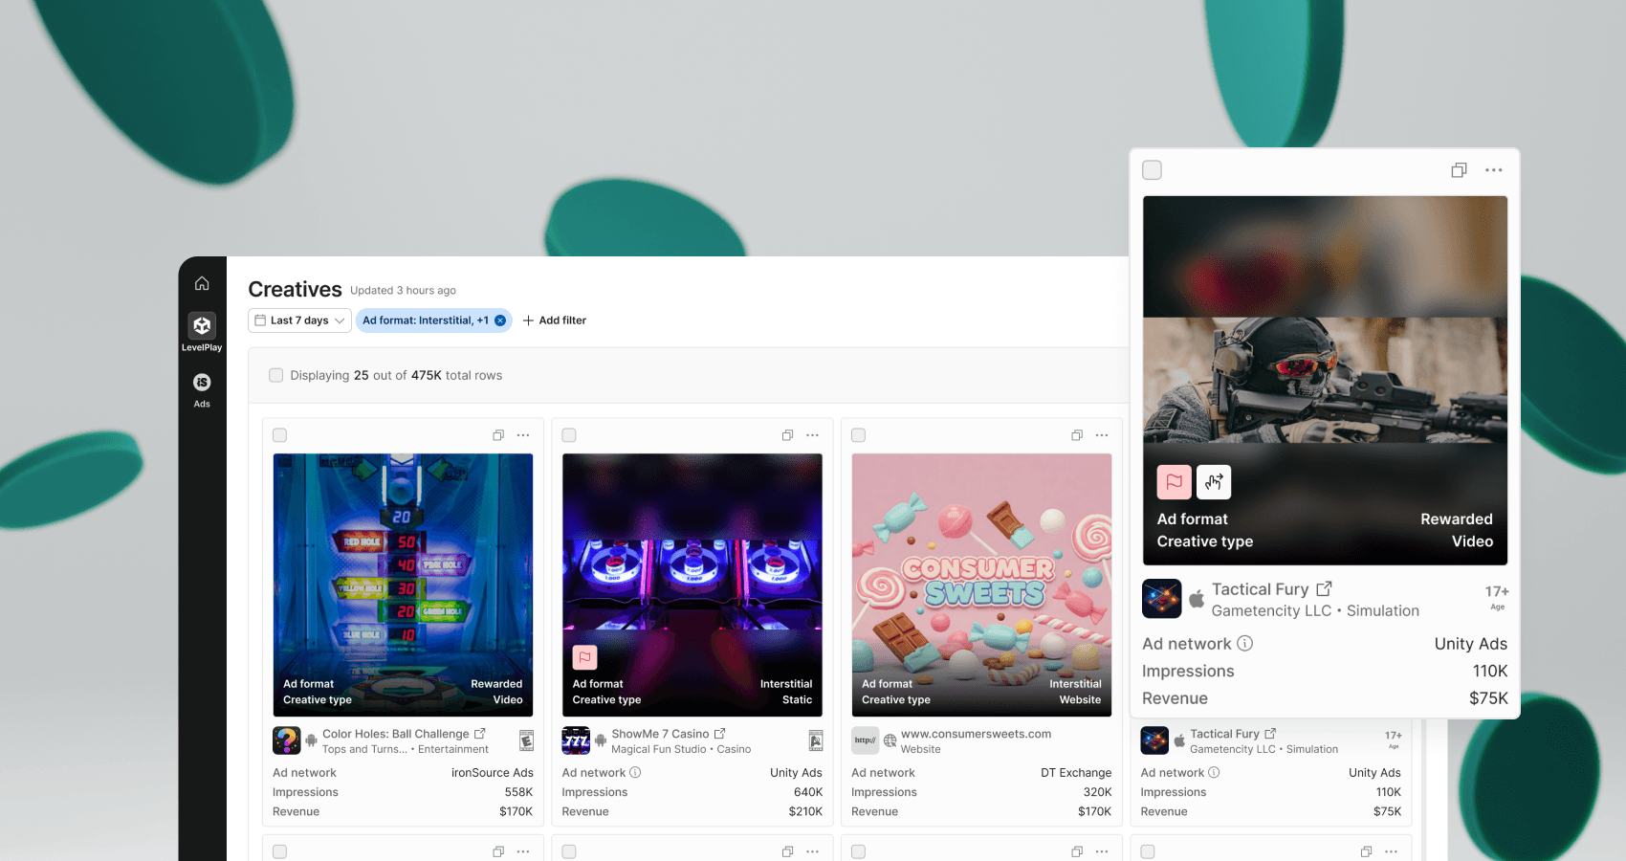Open the three-dot menu on Consumer Sweets card

point(1102,434)
